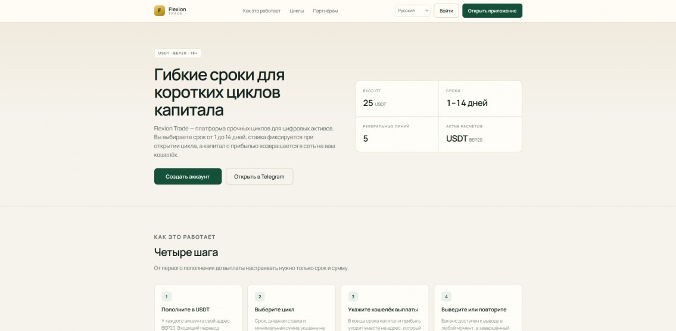Click the КАК ЭТО РАБОТАЕТ section label
The width and height of the screenshot is (676, 331).
point(185,237)
